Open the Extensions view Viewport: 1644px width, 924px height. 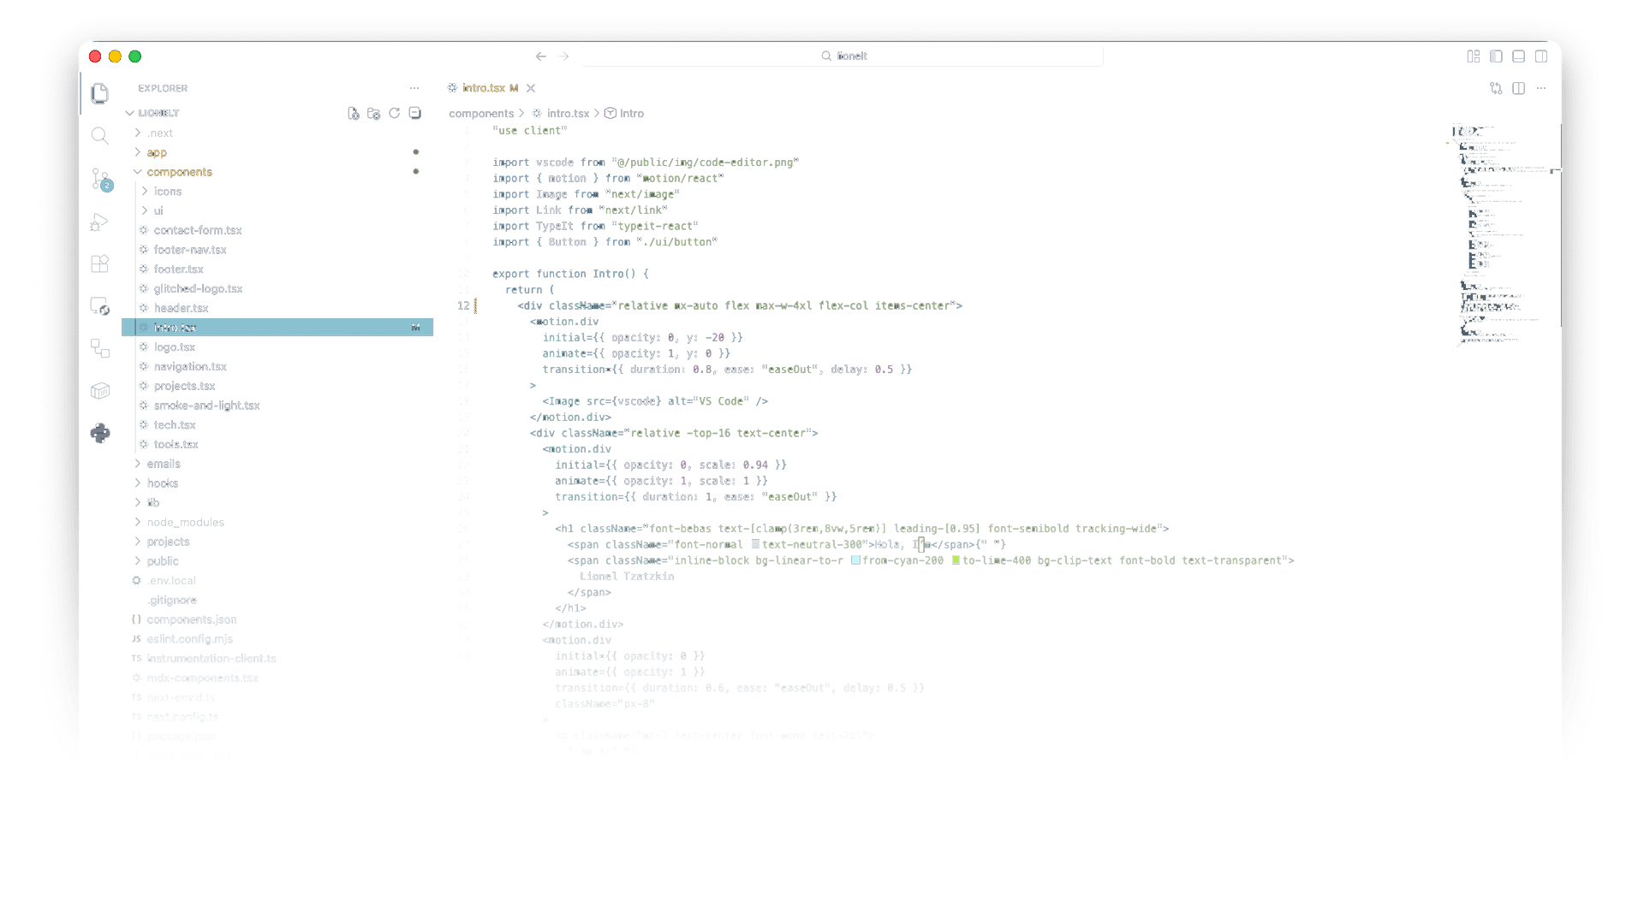[x=100, y=264]
